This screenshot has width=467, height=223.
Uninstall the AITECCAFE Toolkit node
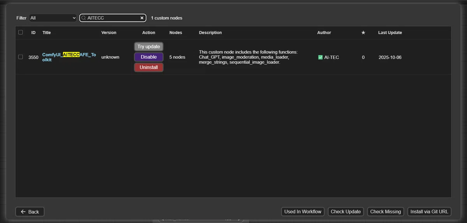(x=149, y=67)
